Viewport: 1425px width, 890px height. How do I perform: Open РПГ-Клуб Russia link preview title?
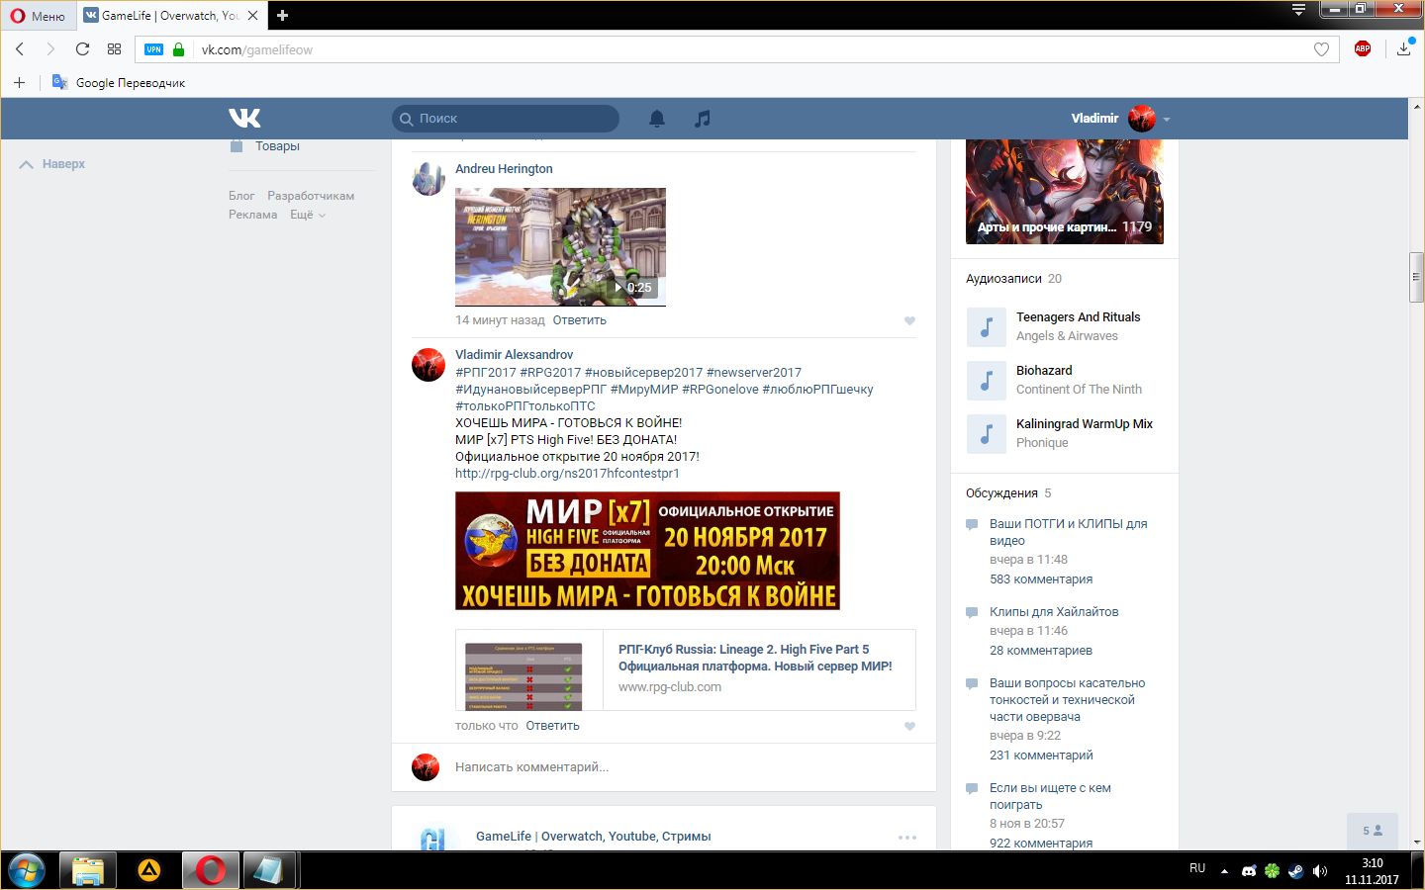click(755, 658)
